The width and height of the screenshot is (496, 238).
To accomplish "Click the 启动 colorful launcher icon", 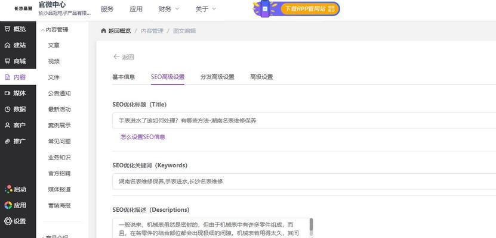I will [8, 189].
